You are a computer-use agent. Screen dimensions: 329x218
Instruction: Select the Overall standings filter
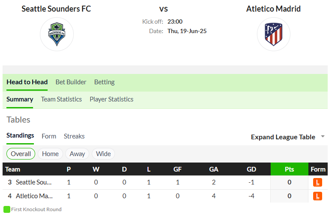tap(21, 154)
